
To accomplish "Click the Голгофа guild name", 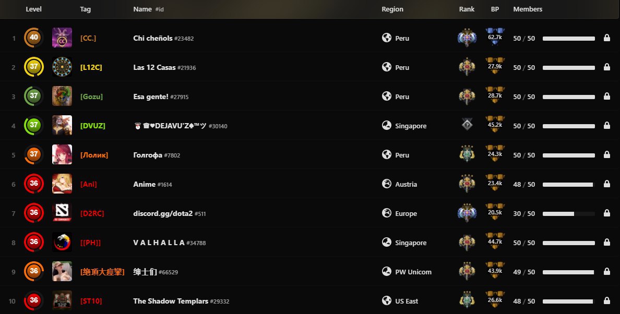I will [x=148, y=155].
